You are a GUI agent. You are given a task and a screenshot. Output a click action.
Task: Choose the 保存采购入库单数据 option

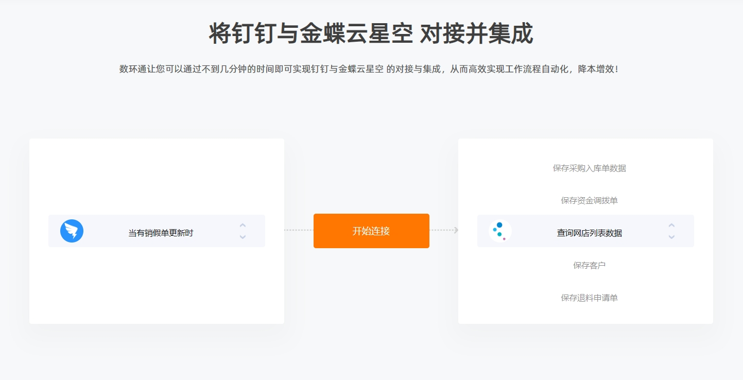tap(590, 168)
